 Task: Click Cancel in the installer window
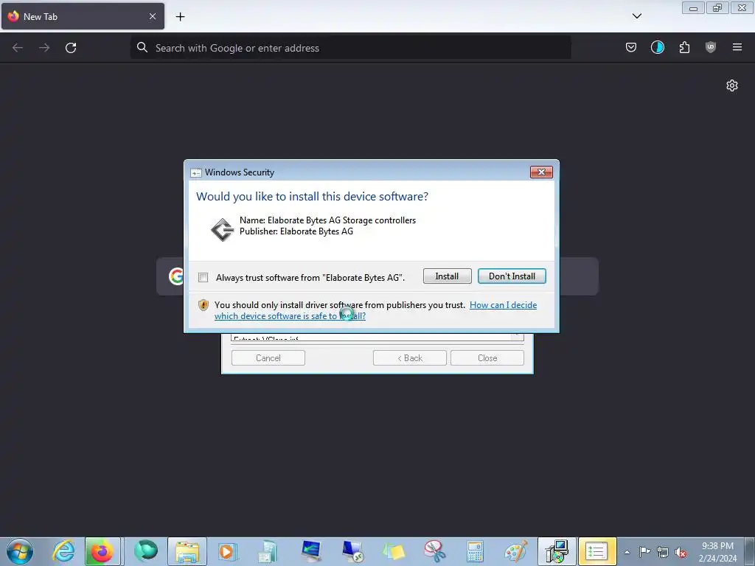pos(268,357)
